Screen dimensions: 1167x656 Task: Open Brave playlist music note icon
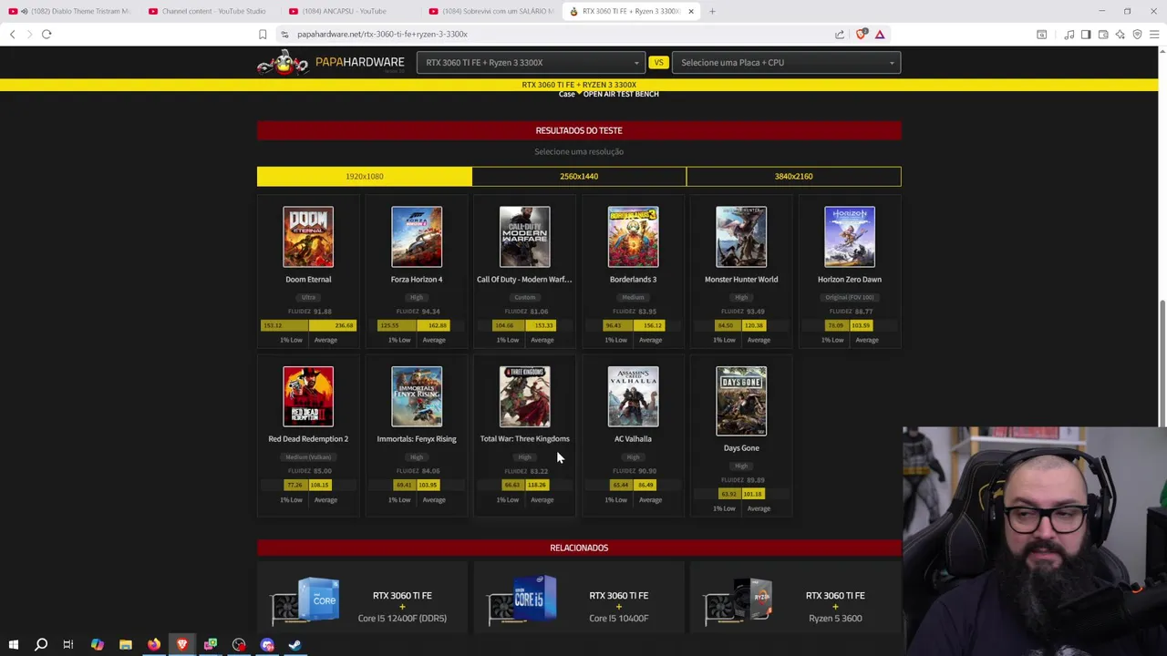1069,34
